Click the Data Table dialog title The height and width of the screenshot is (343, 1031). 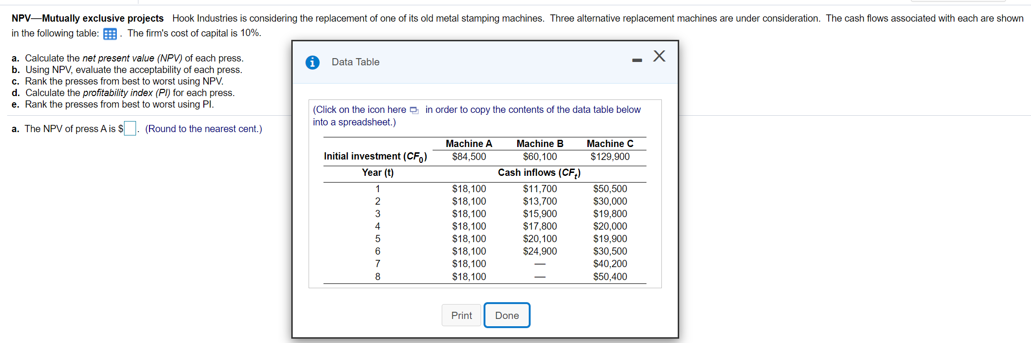click(x=355, y=62)
